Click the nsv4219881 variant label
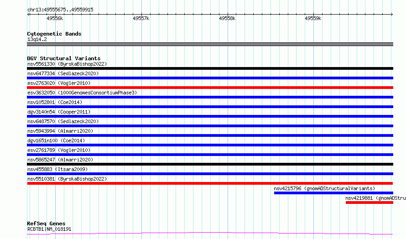Screen dimensions: 406x239 pyautogui.click(x=375, y=198)
